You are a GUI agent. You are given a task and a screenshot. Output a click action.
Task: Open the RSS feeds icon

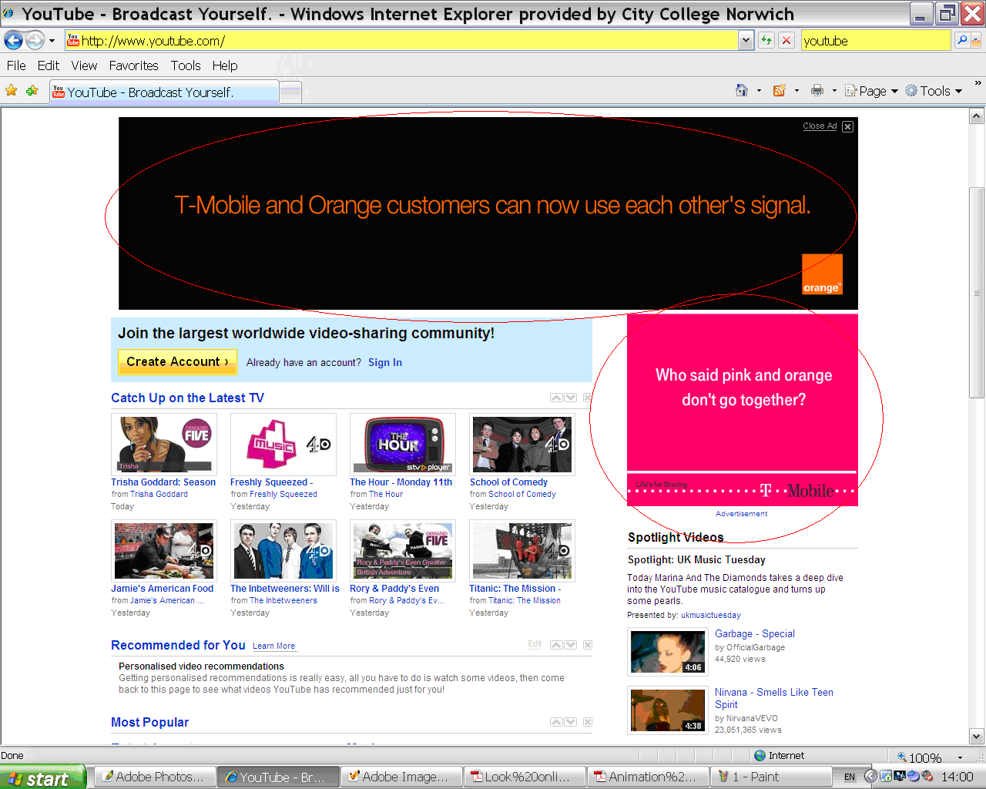[x=780, y=90]
